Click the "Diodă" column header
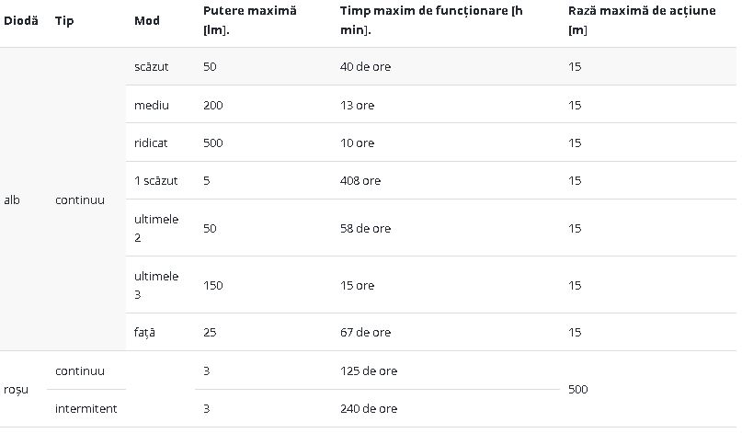The image size is (742, 433). (21, 20)
